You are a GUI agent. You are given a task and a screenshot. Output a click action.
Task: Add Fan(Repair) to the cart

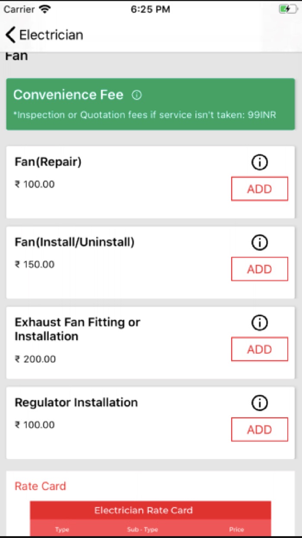259,189
